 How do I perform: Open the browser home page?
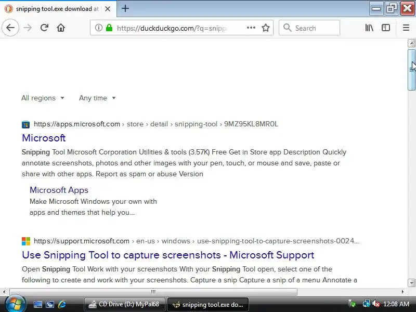click(x=61, y=28)
